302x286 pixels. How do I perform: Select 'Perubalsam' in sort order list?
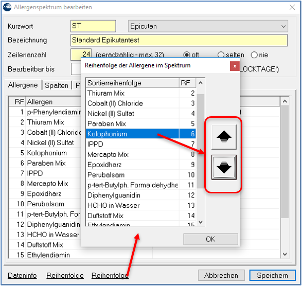pyautogui.click(x=141, y=175)
